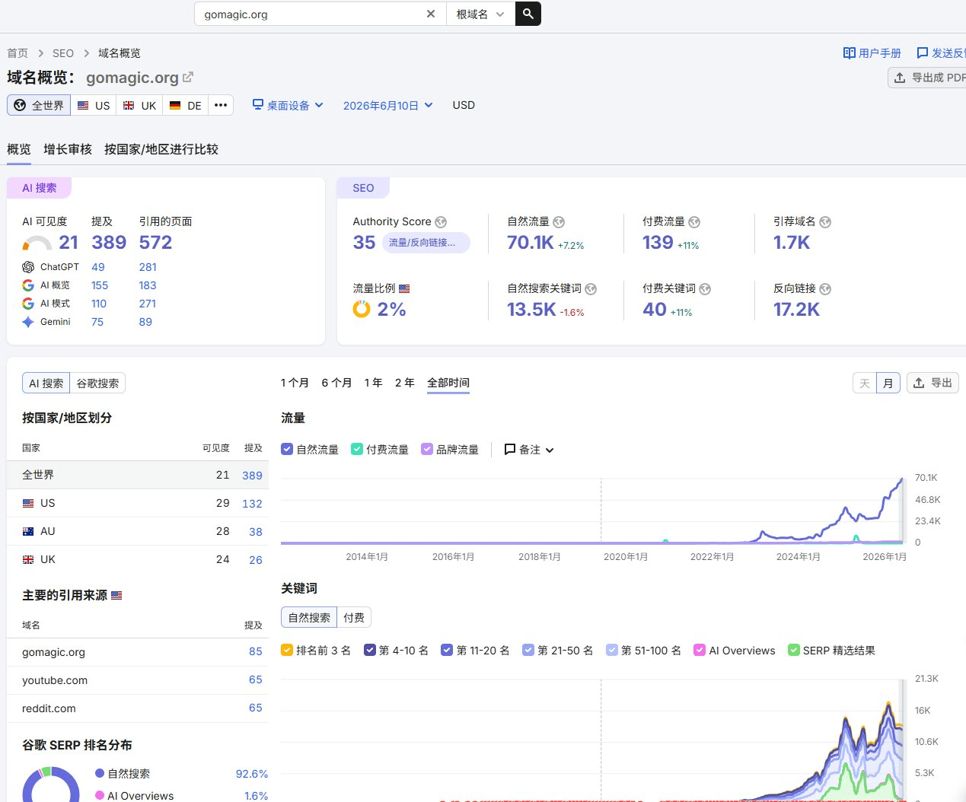Open 桌面设备 device dropdown

(288, 105)
